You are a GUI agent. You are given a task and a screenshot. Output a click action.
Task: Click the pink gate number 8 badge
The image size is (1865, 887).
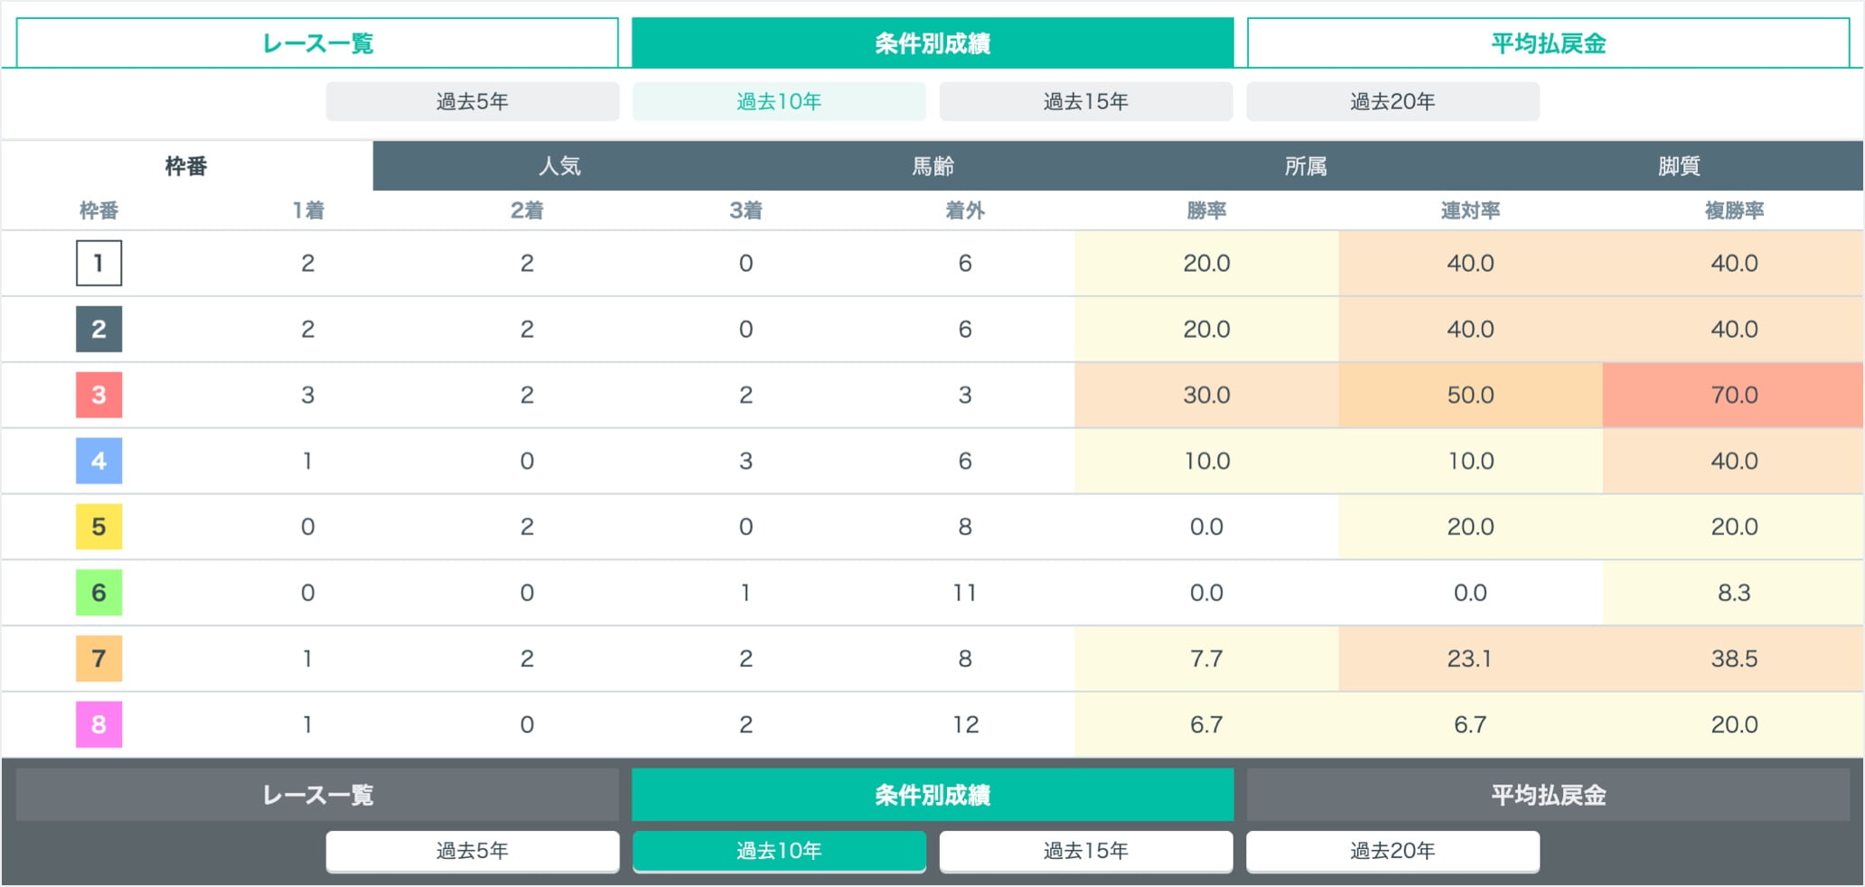98,724
